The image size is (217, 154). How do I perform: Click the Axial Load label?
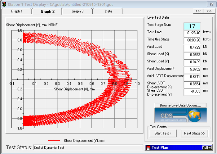coord(155,47)
